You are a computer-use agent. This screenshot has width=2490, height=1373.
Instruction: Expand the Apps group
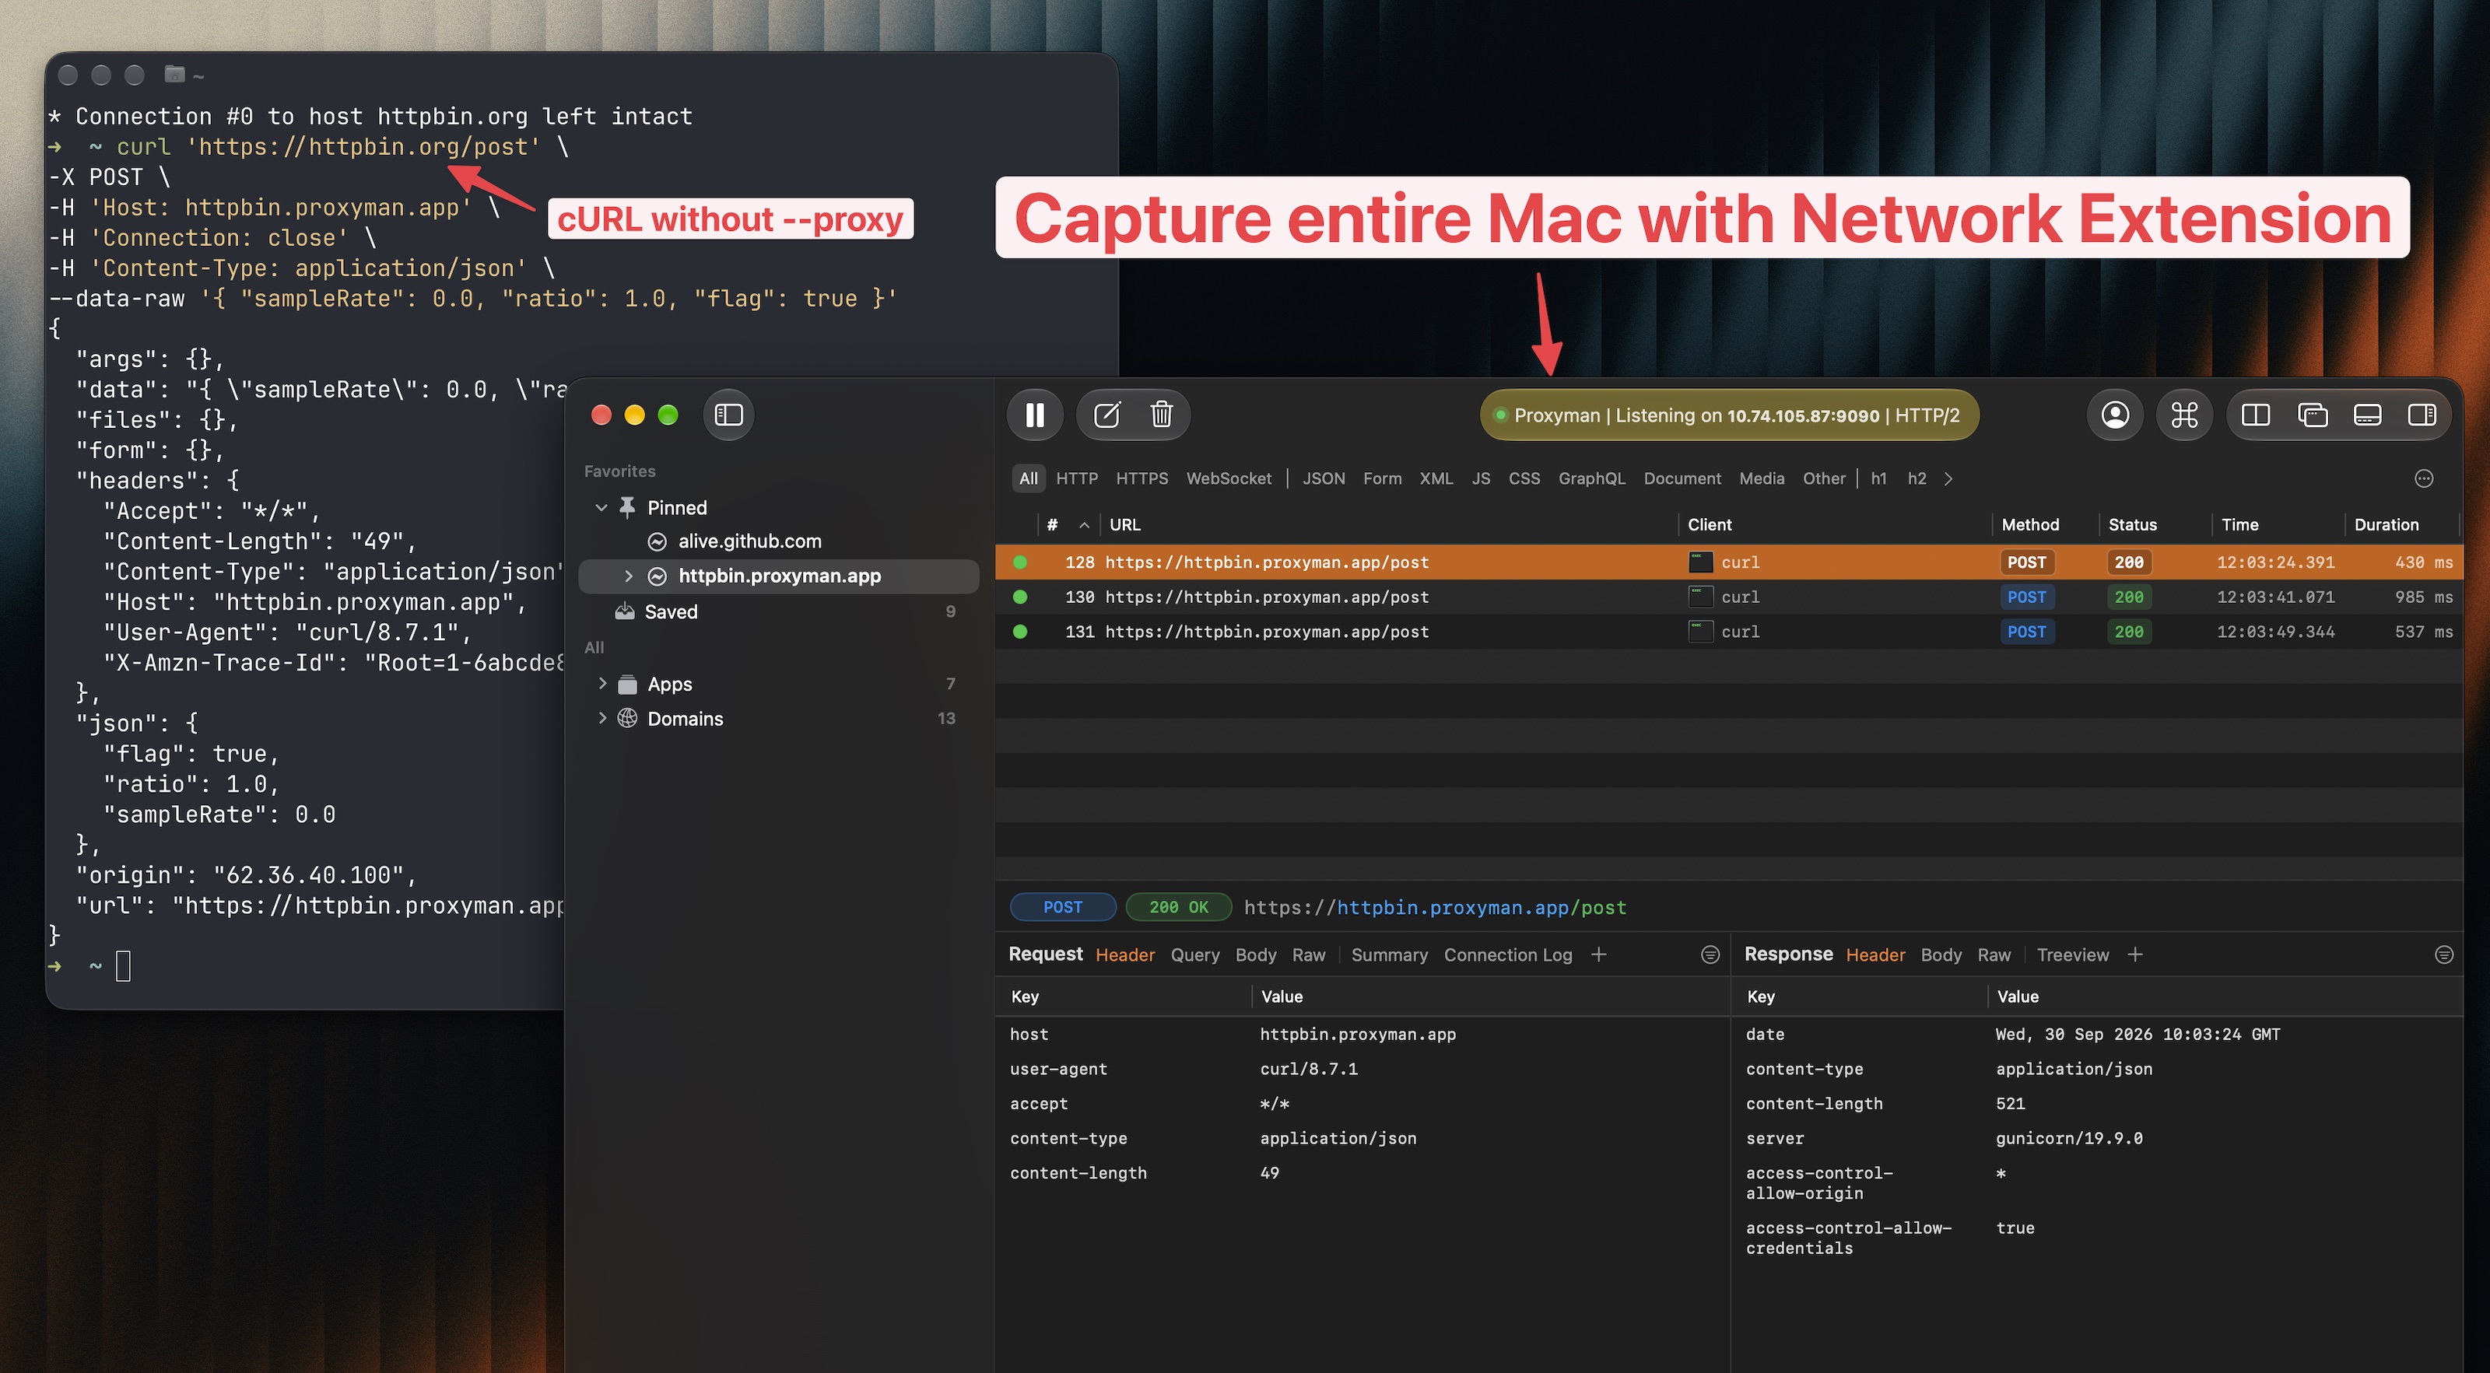(x=602, y=683)
